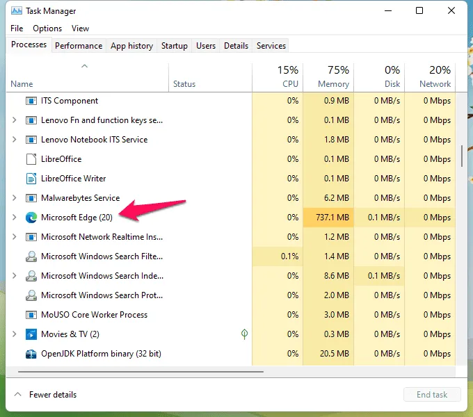The height and width of the screenshot is (417, 473).
Task: Click the Microsoft Network Realtime Inspection icon
Action: pyautogui.click(x=31, y=237)
